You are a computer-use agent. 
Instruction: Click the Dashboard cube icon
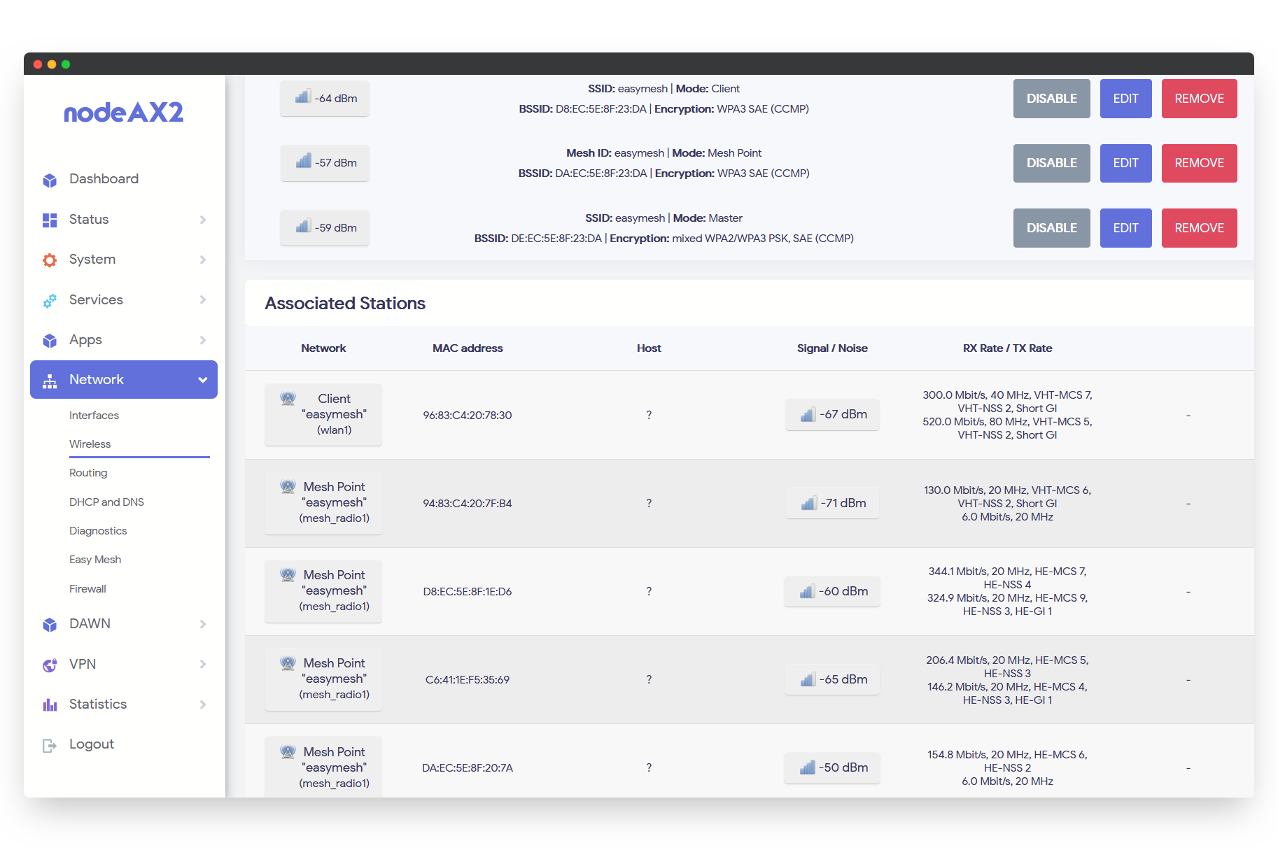point(50,180)
